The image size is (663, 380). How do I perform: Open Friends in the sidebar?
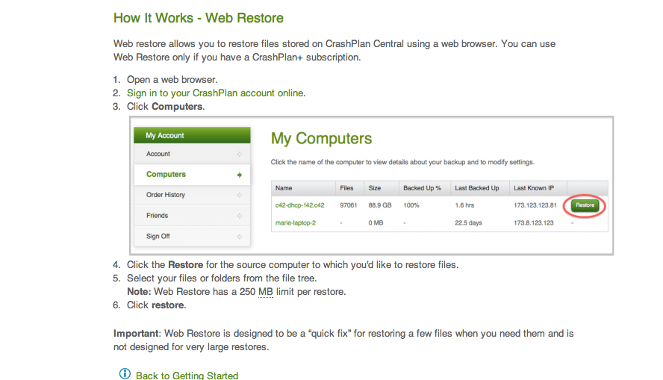(192, 216)
